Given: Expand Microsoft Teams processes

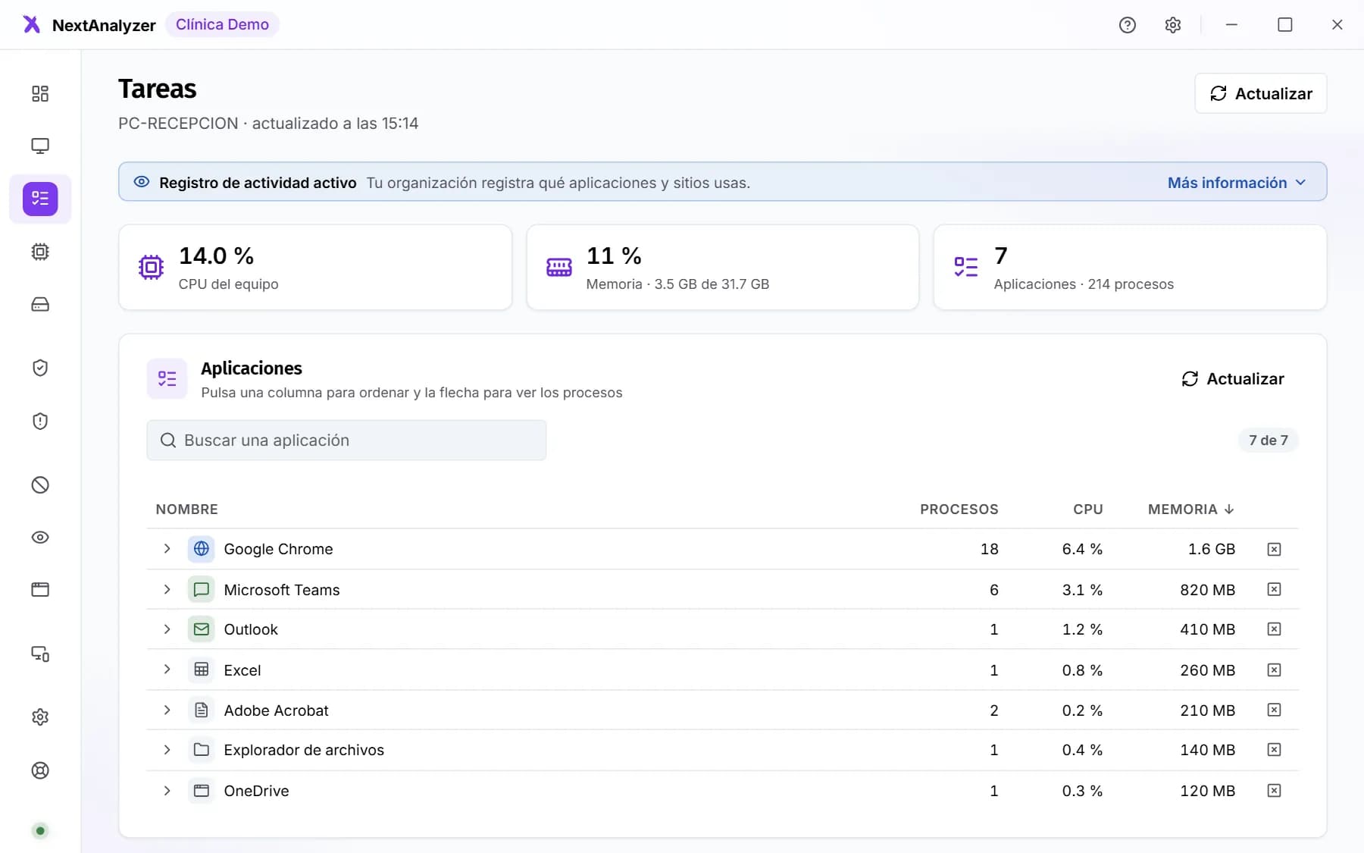Looking at the screenshot, I should pyautogui.click(x=167, y=589).
